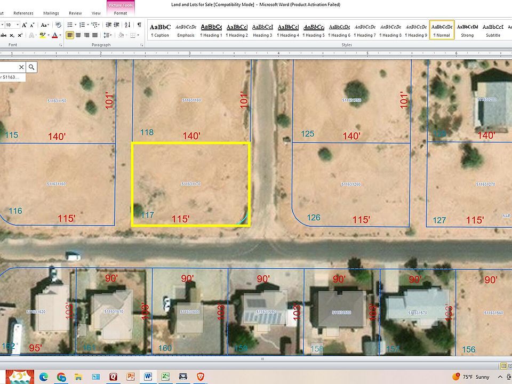Image resolution: width=512 pixels, height=384 pixels.
Task: Apply strikethrough formatting
Action: (4, 35)
